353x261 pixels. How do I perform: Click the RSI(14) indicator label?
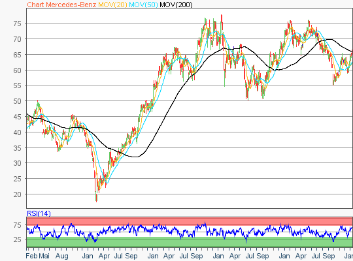39,213
